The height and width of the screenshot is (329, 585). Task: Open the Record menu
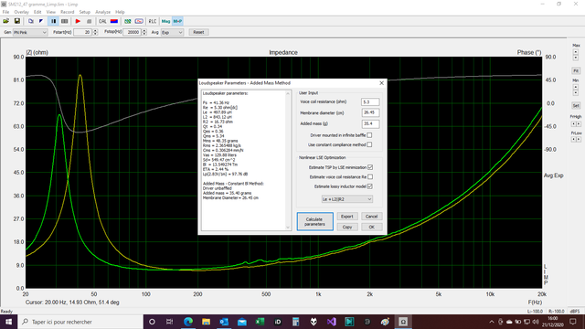pos(67,12)
